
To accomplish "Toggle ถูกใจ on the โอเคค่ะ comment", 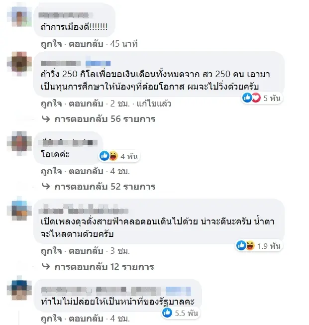I will tap(51, 171).
